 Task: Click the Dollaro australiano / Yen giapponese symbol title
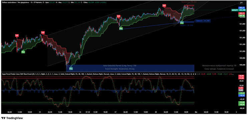tap(15, 3)
